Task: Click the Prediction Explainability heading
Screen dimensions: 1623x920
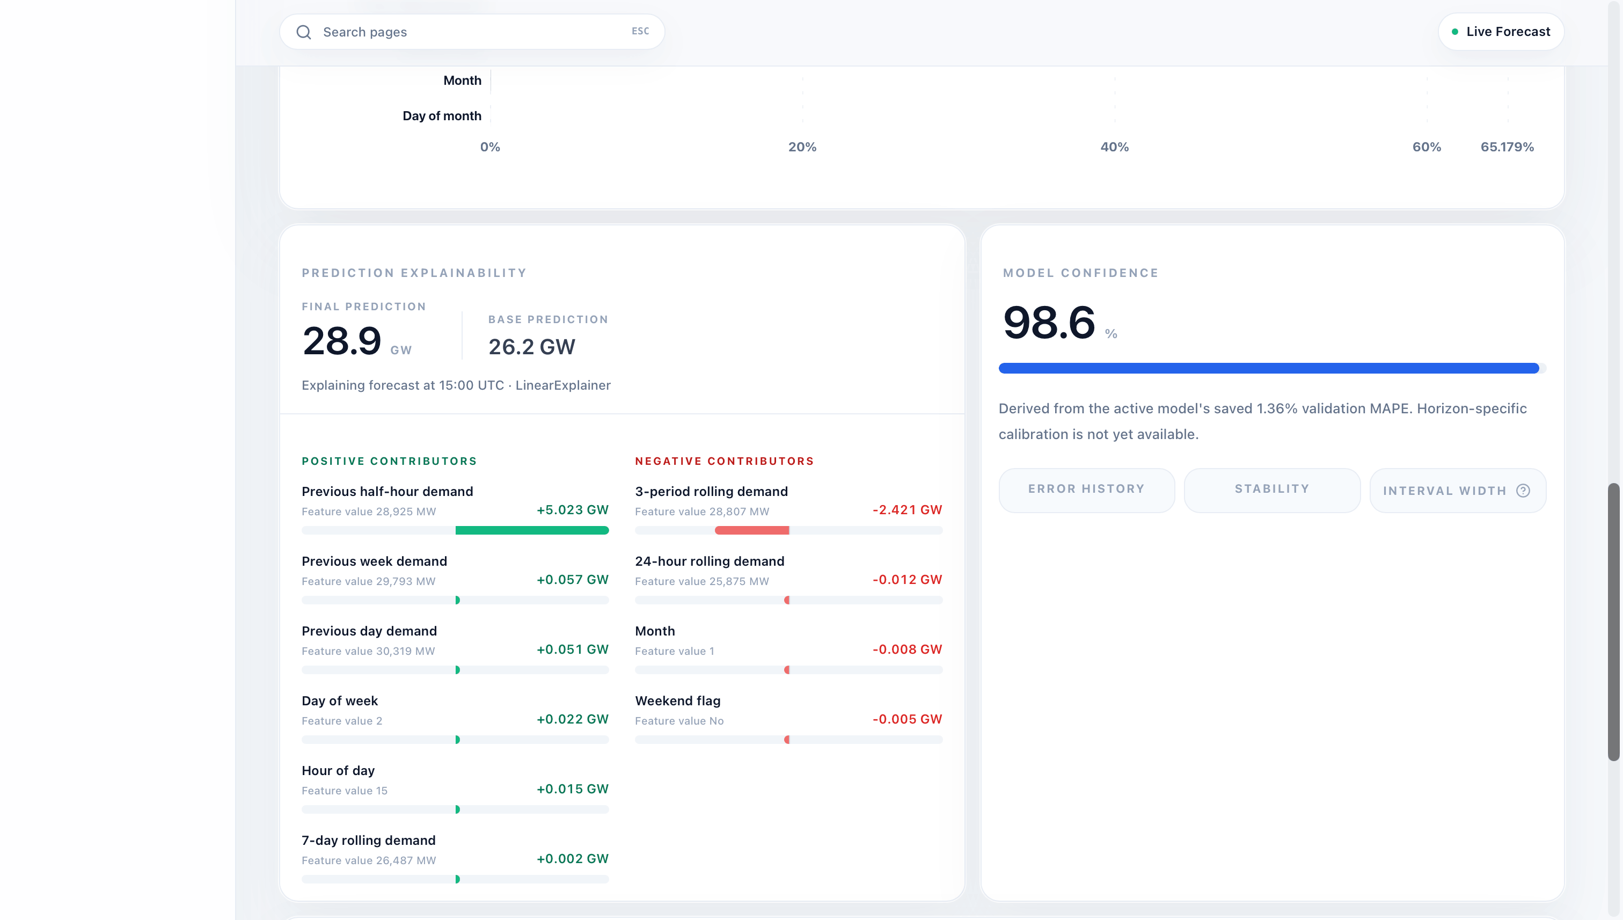Action: (414, 273)
